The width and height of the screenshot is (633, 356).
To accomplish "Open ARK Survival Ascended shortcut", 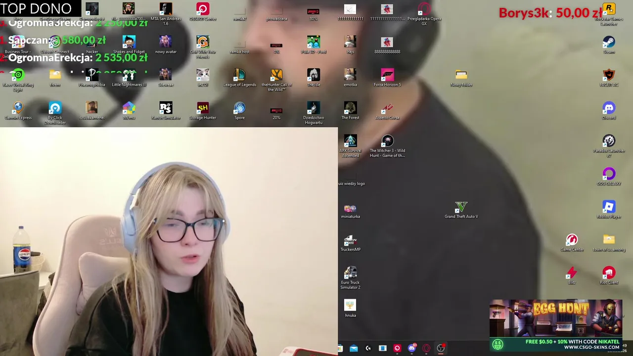I will coord(350,146).
